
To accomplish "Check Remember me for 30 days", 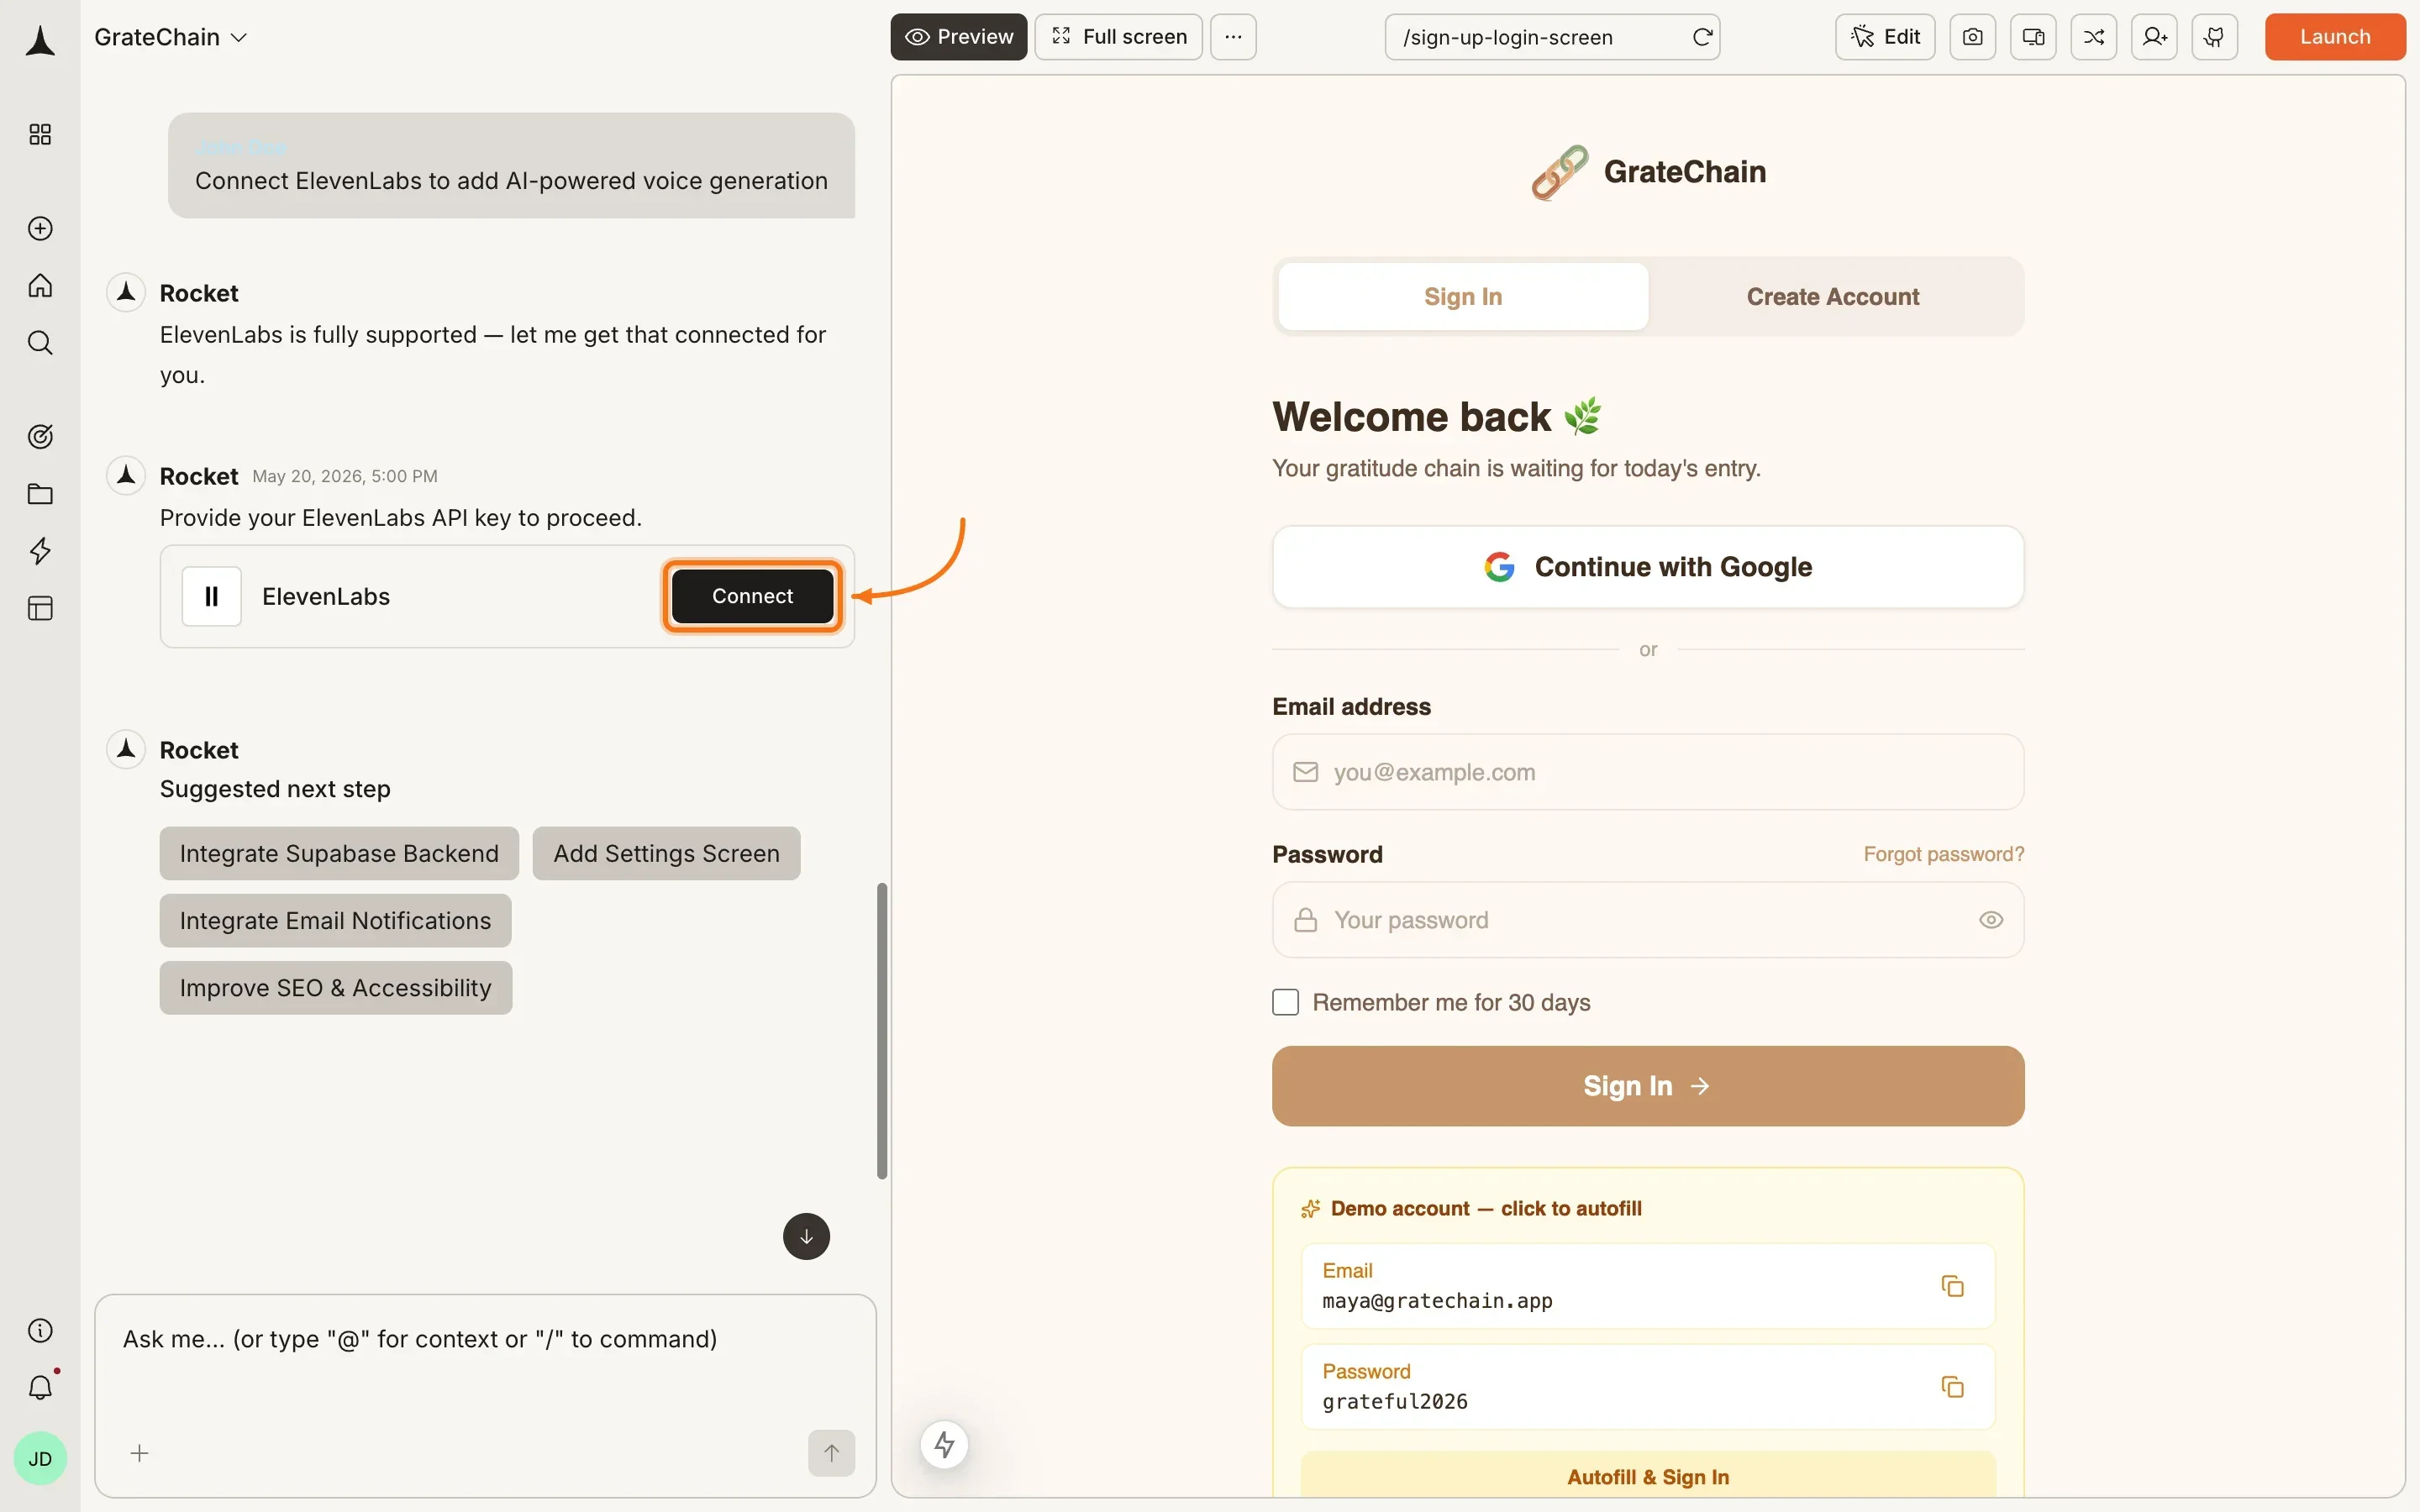I will click(x=1285, y=1002).
